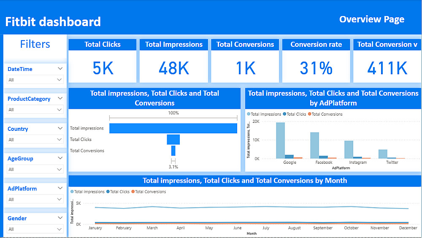This screenshot has height=238, width=422.
Task: Click the October month label
Action: coord(351,228)
